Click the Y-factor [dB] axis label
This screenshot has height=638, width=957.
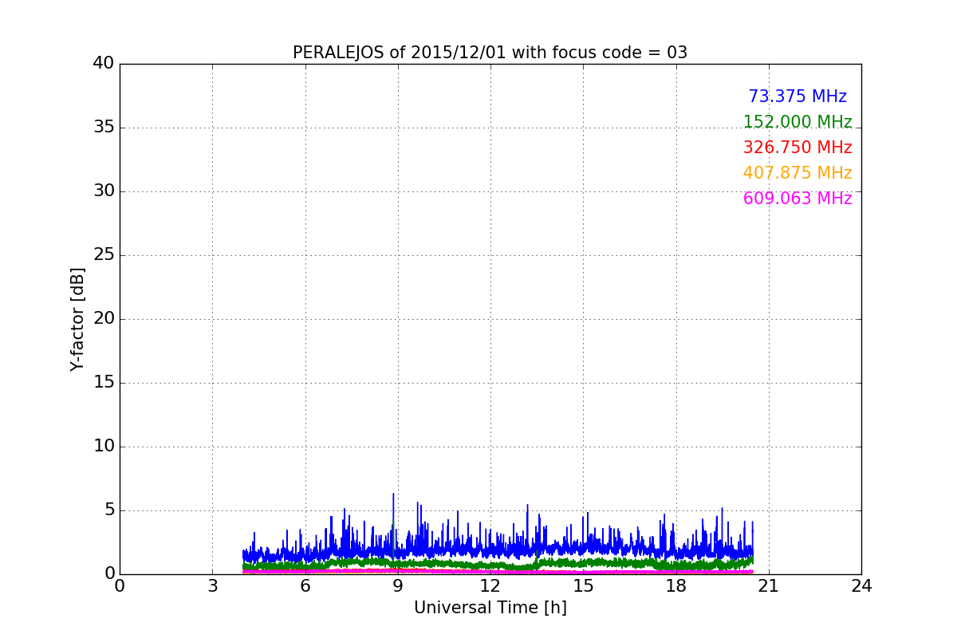point(77,319)
